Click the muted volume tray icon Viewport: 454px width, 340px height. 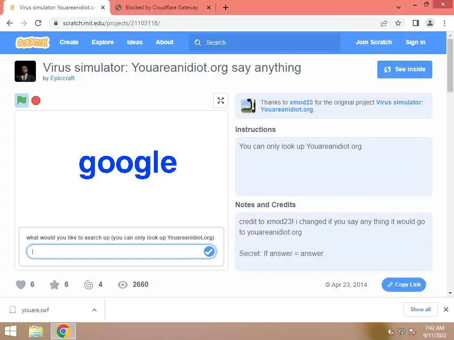391,332
